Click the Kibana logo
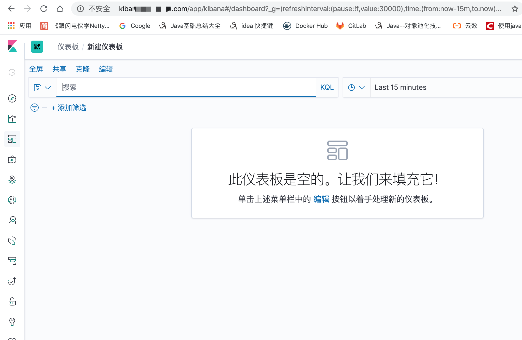Screen dimensions: 522x340 (x=12, y=46)
